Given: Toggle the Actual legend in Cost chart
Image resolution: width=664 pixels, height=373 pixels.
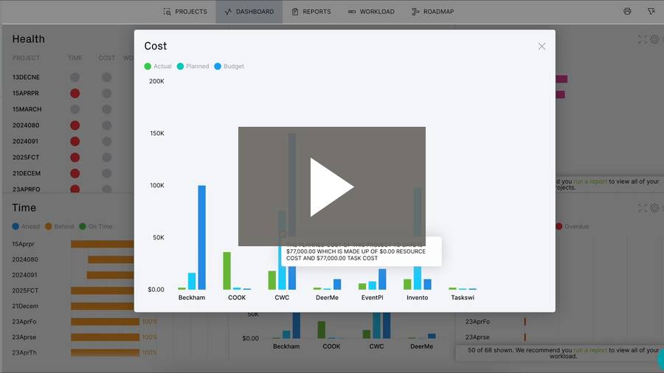Looking at the screenshot, I should [158, 66].
